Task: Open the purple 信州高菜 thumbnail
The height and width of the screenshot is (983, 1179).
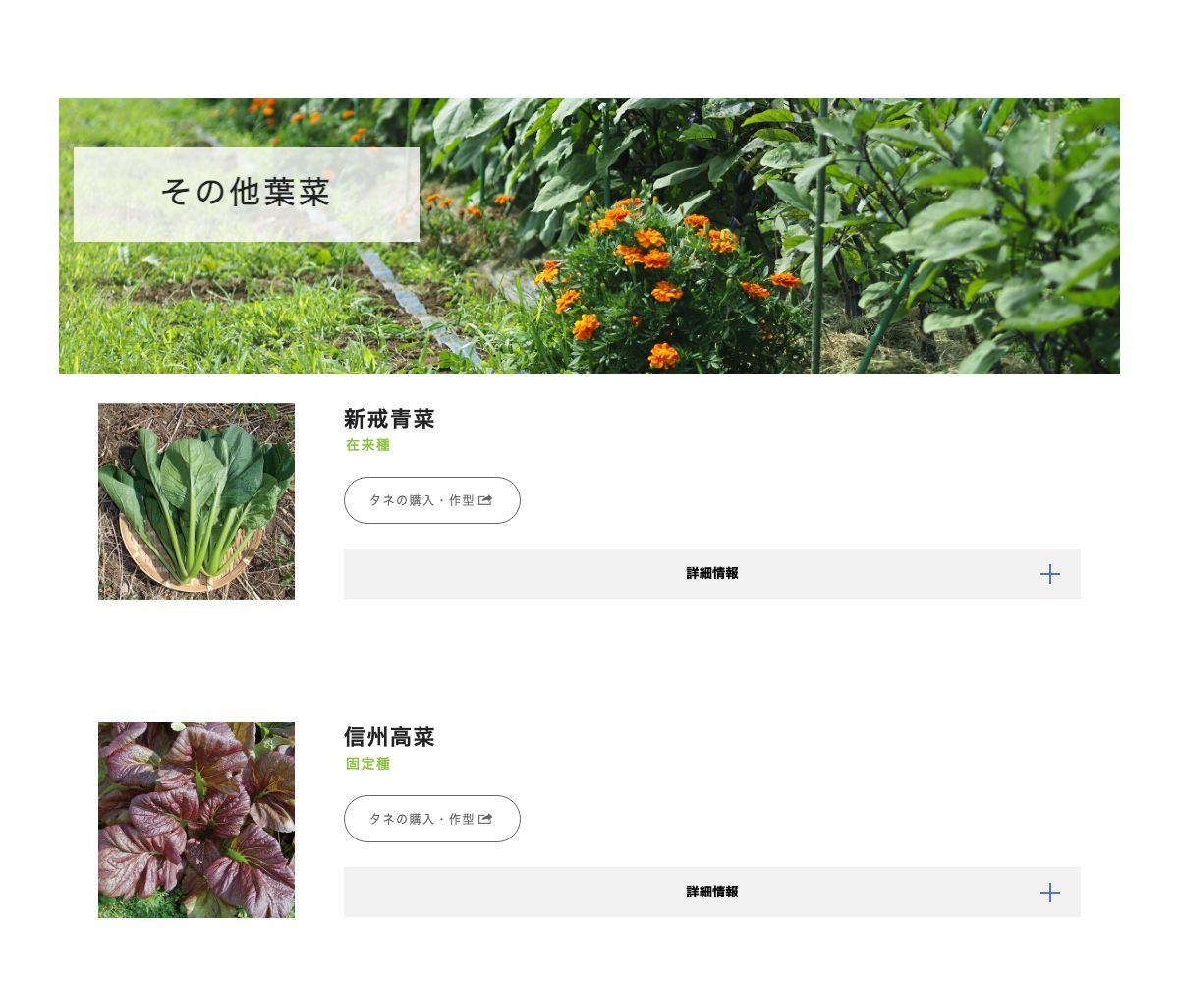Action: click(196, 820)
